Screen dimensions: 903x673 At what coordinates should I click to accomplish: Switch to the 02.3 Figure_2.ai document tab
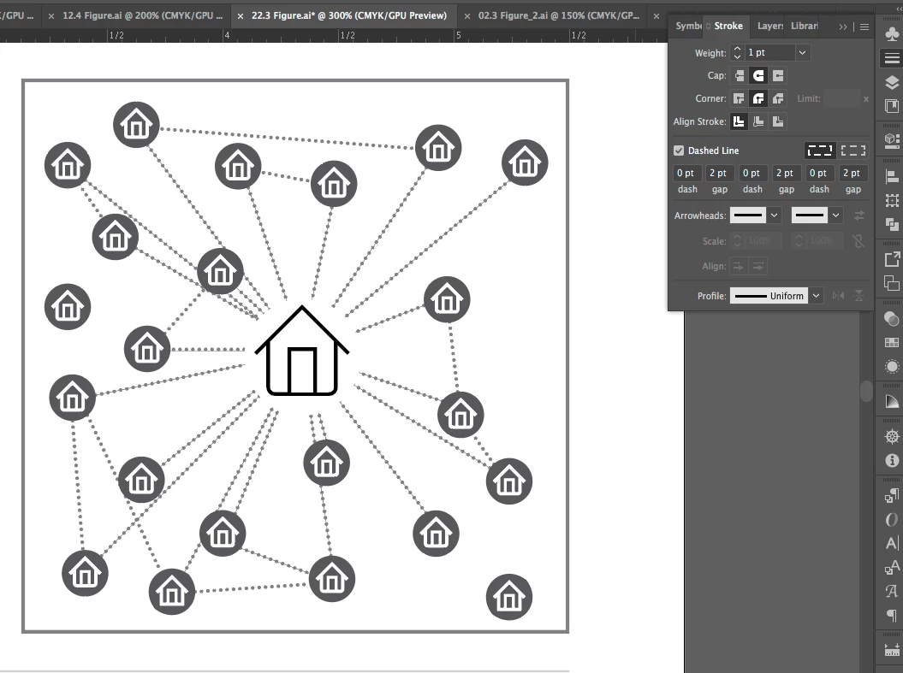[559, 15]
